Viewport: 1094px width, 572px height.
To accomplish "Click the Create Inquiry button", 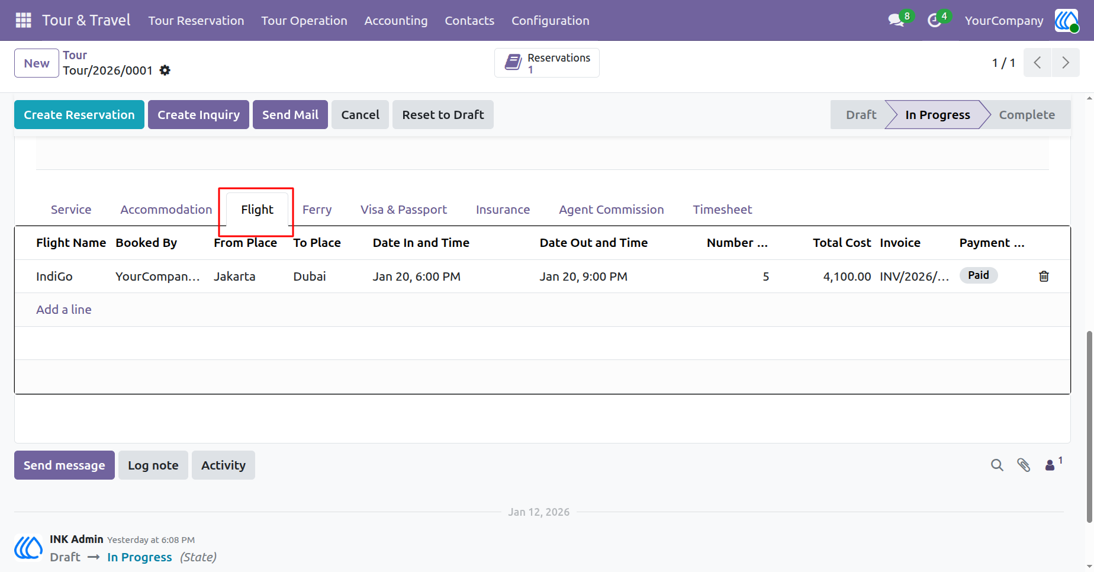I will [x=198, y=115].
